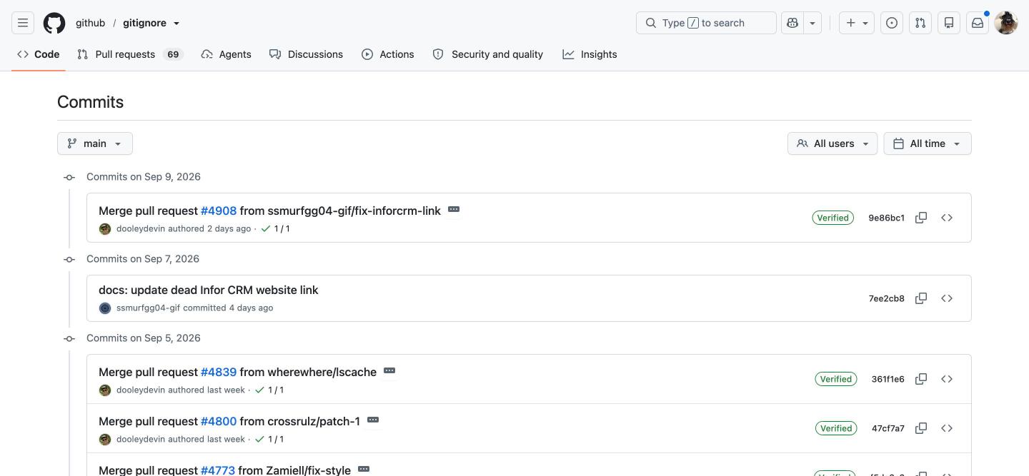Open the main branch selector dropdown

click(95, 143)
